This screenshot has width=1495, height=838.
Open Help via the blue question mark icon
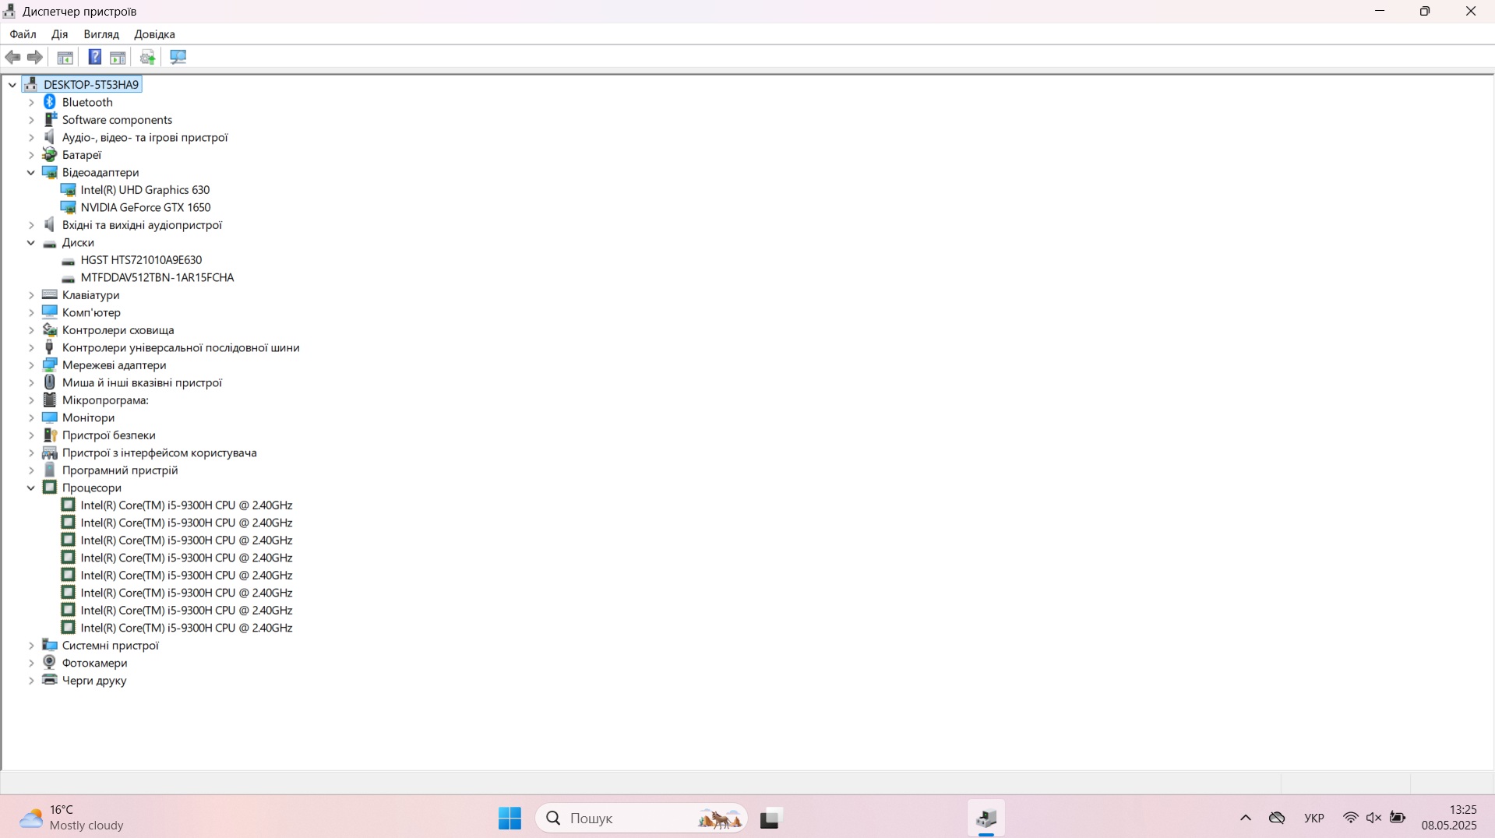tap(94, 57)
